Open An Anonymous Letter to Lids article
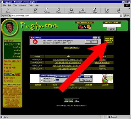 [68, 59]
